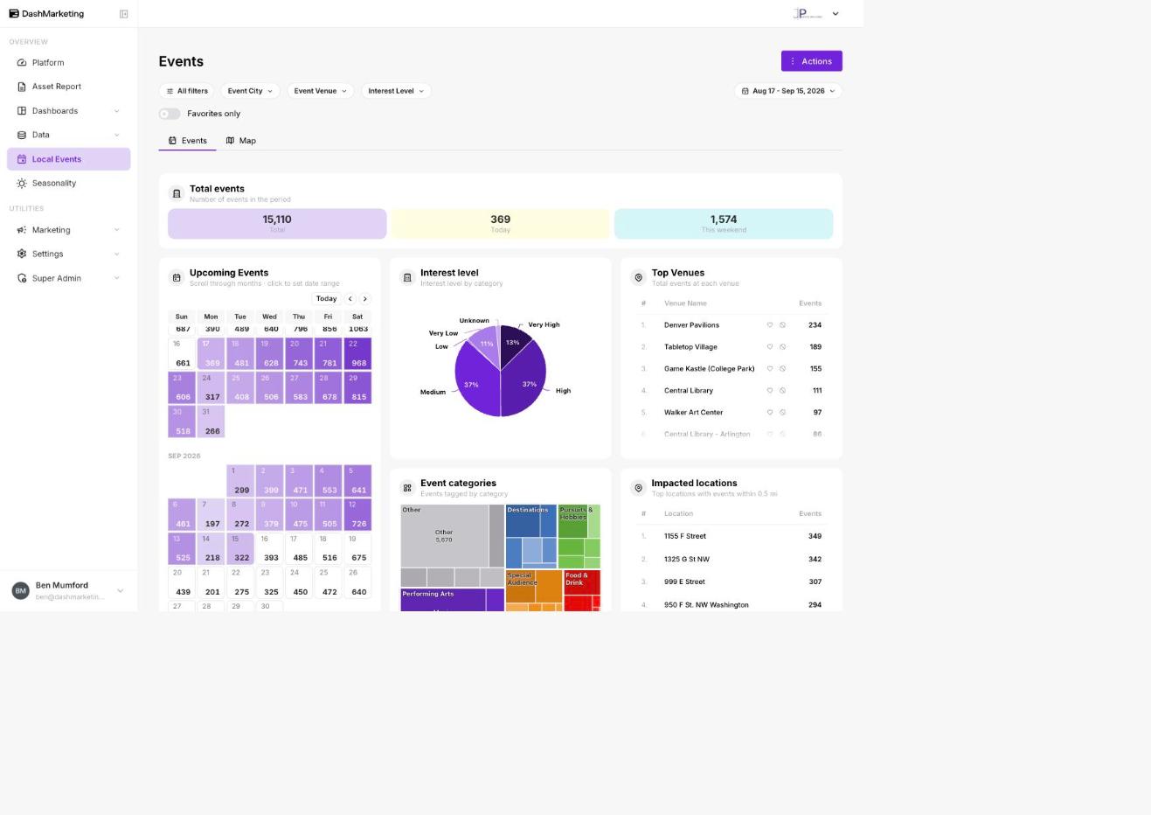
Task: Go to next month with calendar arrow
Action: click(365, 299)
